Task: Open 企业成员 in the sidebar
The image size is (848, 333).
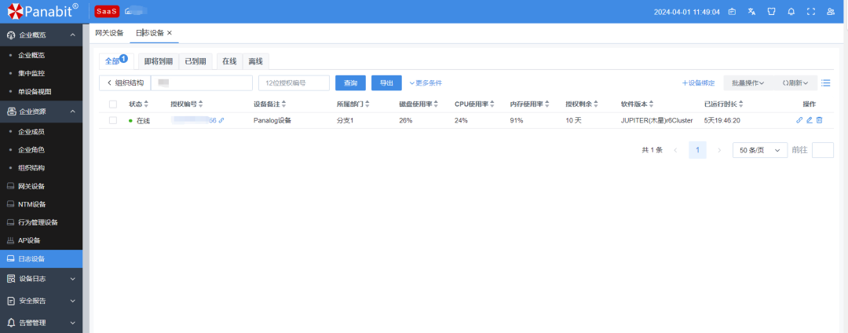Action: 41,131
